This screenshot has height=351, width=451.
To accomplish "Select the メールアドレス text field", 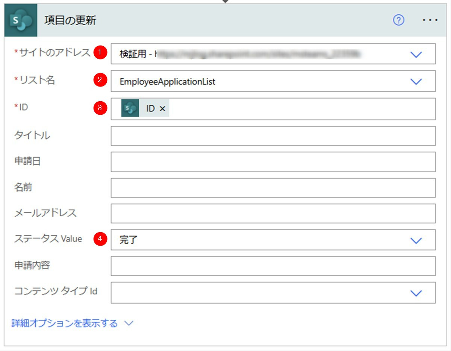I will (273, 213).
